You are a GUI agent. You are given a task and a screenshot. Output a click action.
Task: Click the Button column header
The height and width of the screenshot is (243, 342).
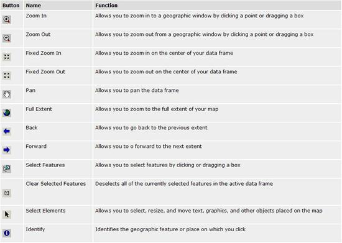coord(11,5)
